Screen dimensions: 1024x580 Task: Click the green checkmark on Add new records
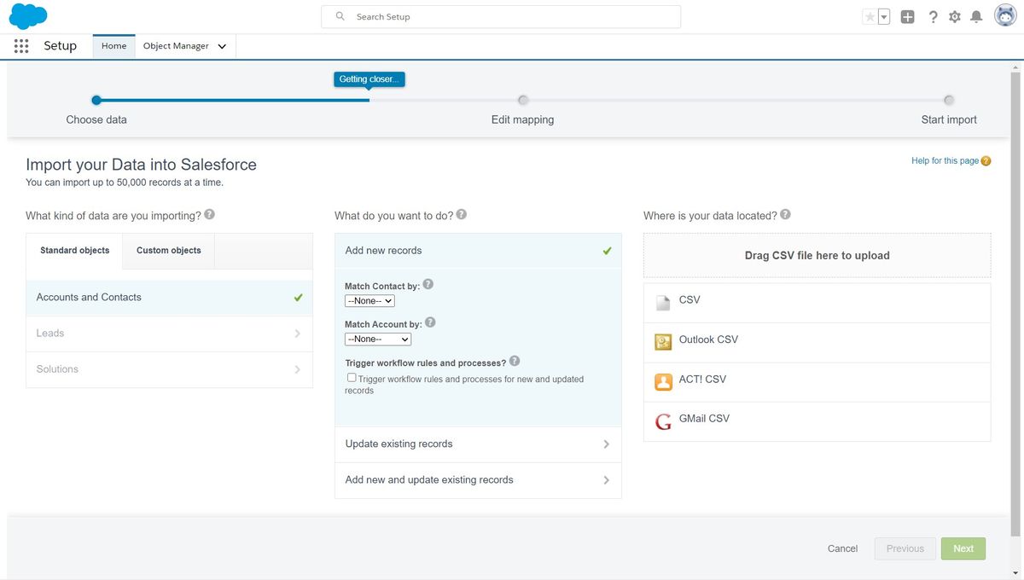click(607, 251)
